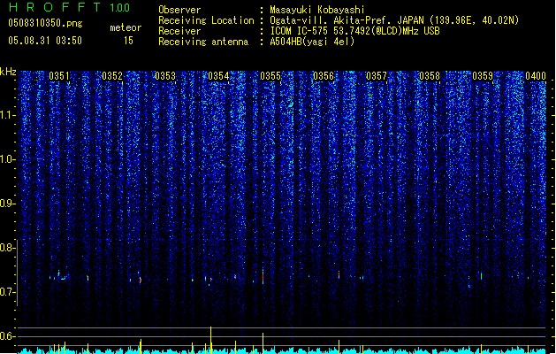
Task: Click the Receiving antenna label
Action: point(203,42)
